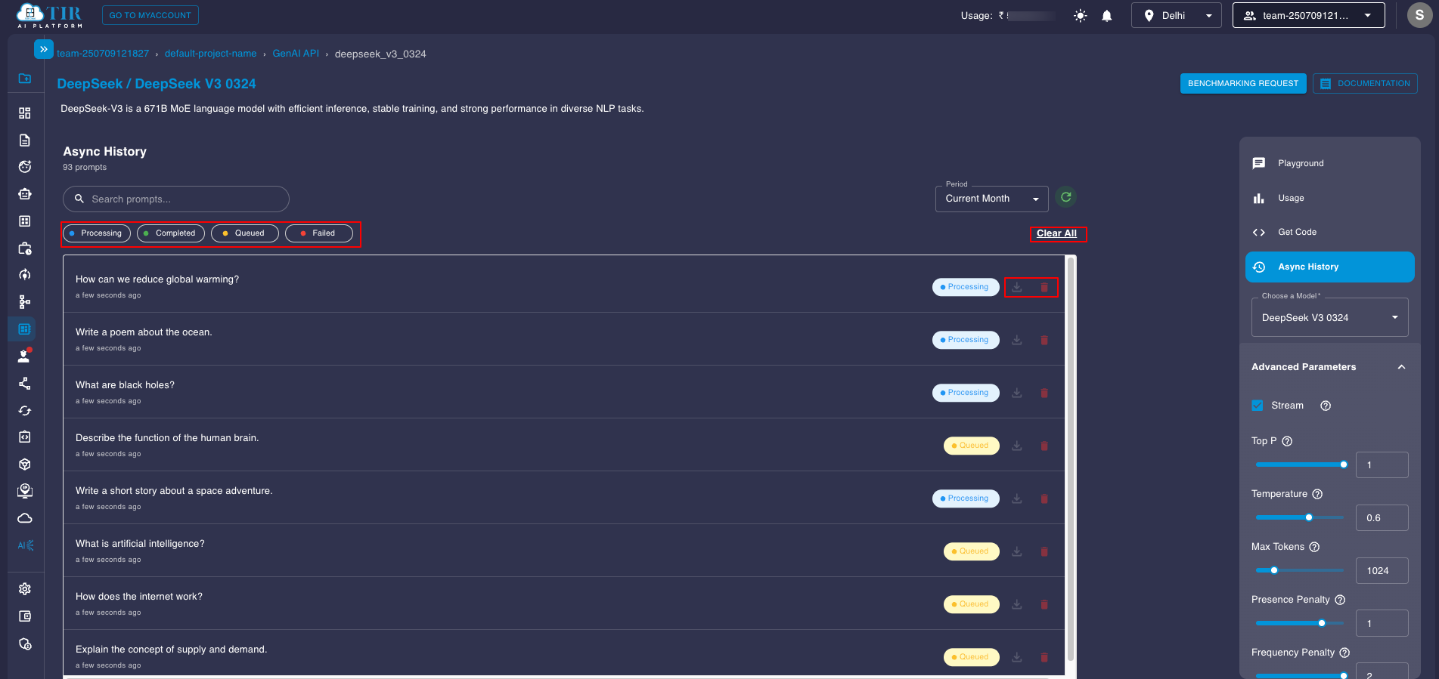The width and height of the screenshot is (1439, 679).
Task: Expand the sidebar with double-arrow icon
Action: (44, 49)
